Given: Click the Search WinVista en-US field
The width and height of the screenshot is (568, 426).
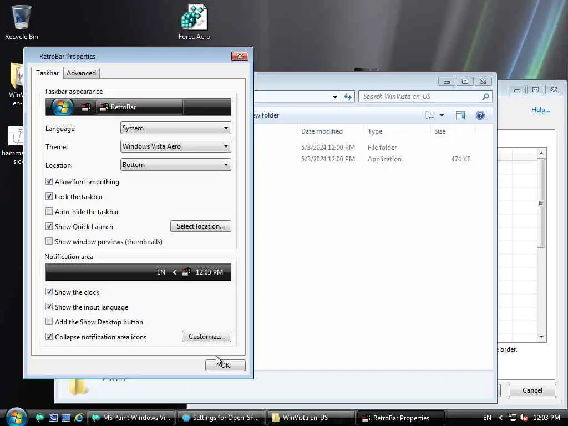Looking at the screenshot, I should point(425,97).
